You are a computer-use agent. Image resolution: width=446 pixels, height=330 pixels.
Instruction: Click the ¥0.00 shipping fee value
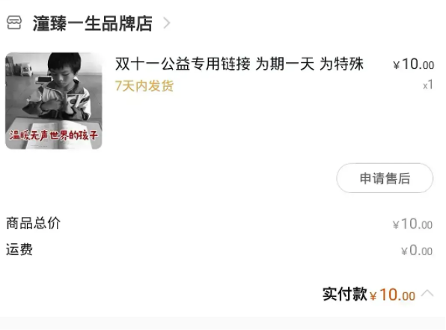pyautogui.click(x=417, y=251)
